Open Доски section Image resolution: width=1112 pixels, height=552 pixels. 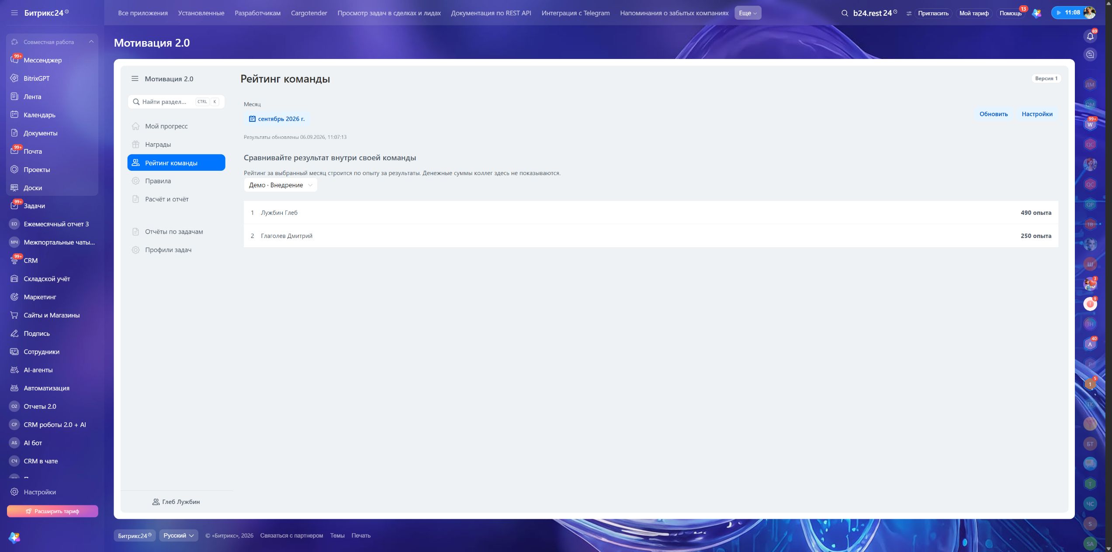point(33,188)
